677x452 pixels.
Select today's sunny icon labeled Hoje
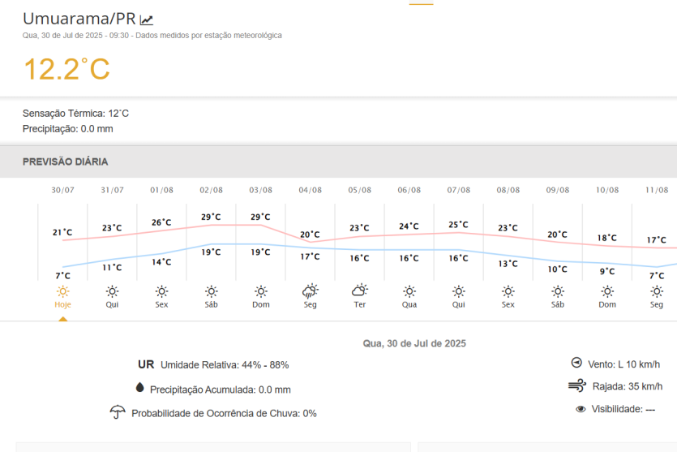coord(62,291)
